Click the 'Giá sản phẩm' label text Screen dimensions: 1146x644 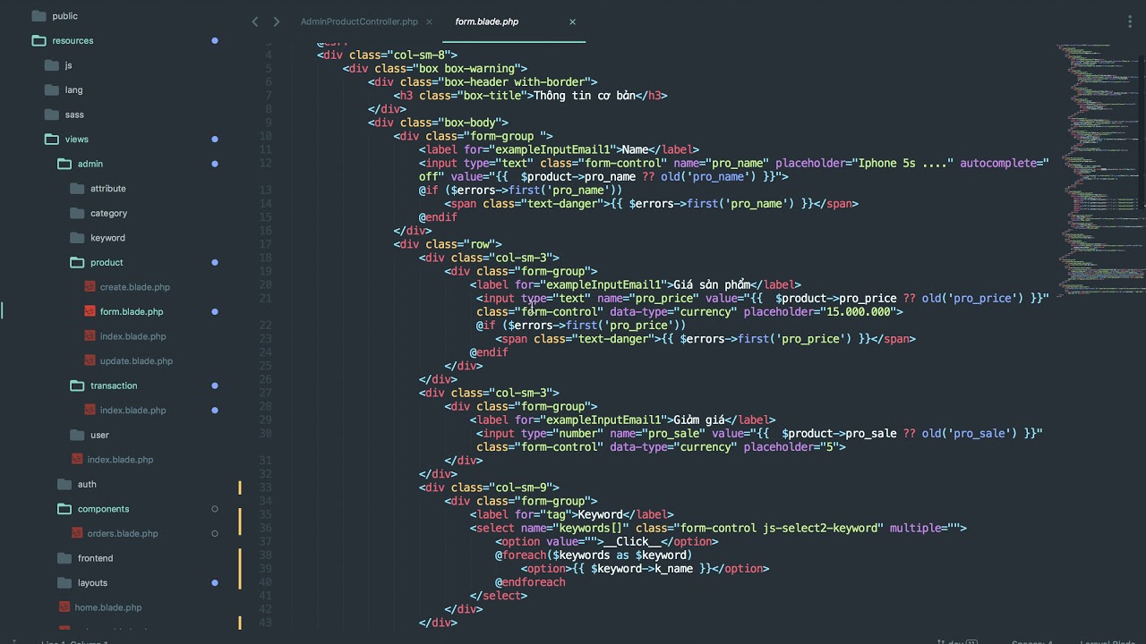point(712,284)
